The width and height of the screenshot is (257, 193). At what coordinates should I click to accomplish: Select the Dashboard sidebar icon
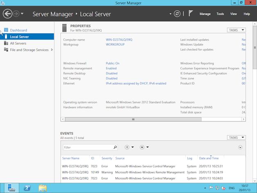point(6,30)
